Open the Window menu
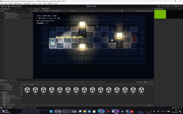Screen dimensions: 183x114 coord(50,4)
